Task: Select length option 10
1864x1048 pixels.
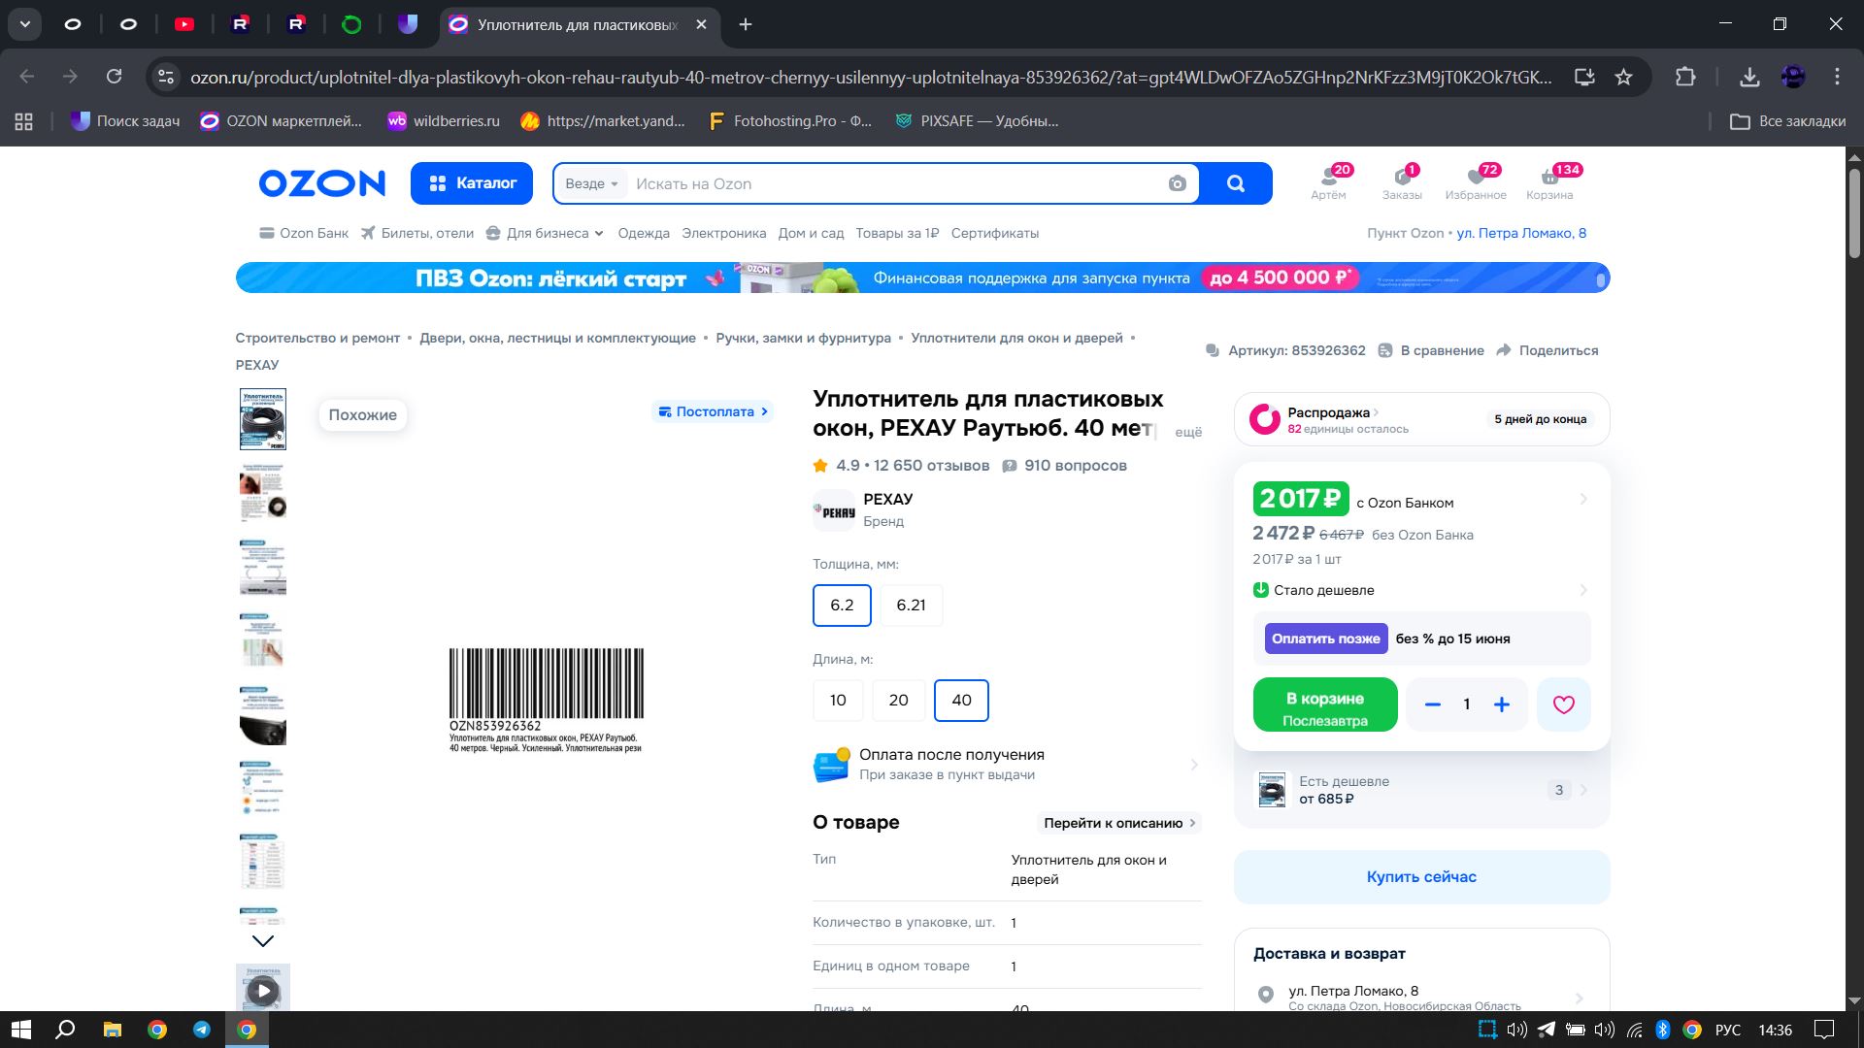Action: tap(838, 701)
